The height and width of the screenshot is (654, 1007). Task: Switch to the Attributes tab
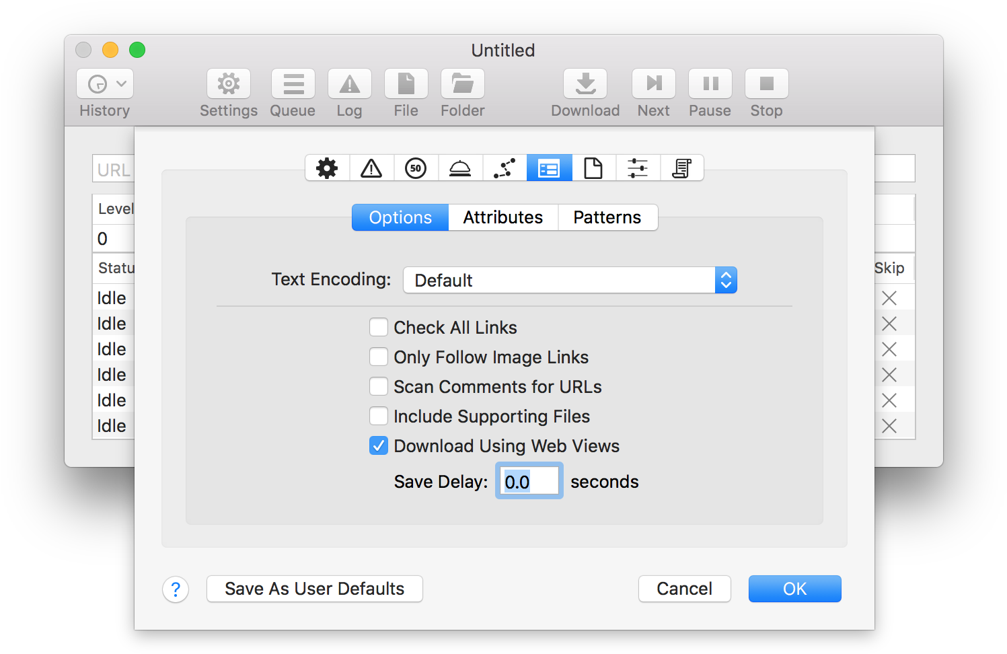[503, 217]
